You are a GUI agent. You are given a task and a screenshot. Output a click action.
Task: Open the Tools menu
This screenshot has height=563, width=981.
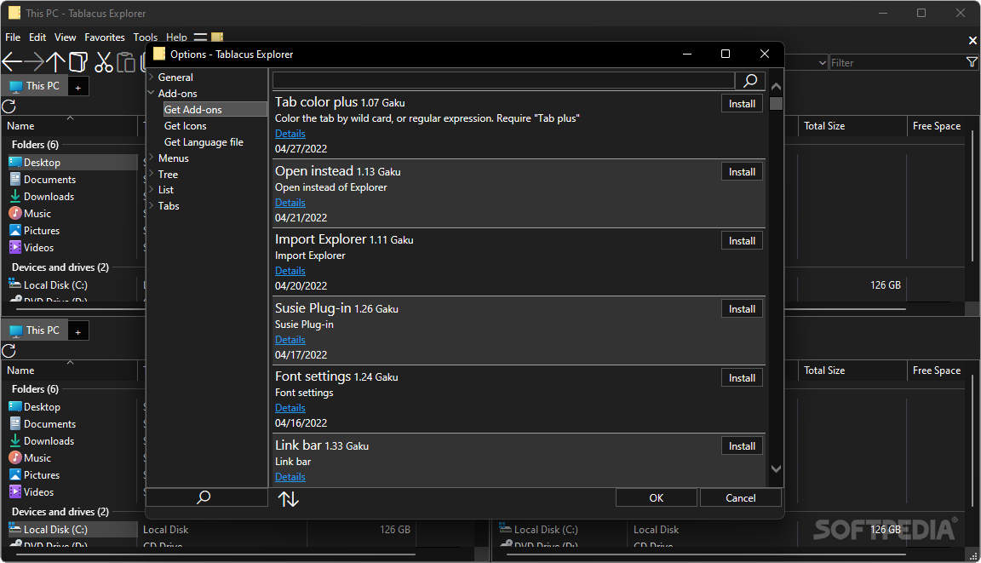[145, 37]
